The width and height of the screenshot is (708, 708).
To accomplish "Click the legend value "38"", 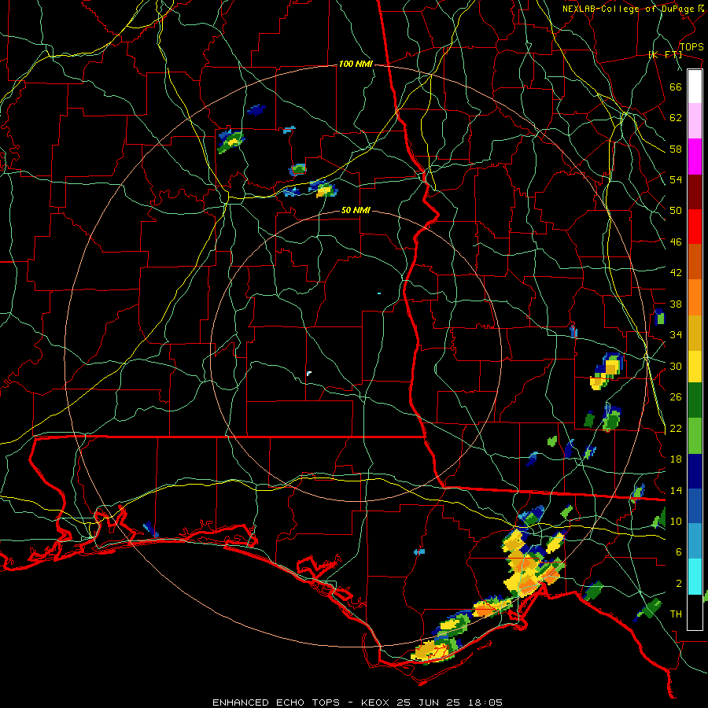I will pos(676,304).
